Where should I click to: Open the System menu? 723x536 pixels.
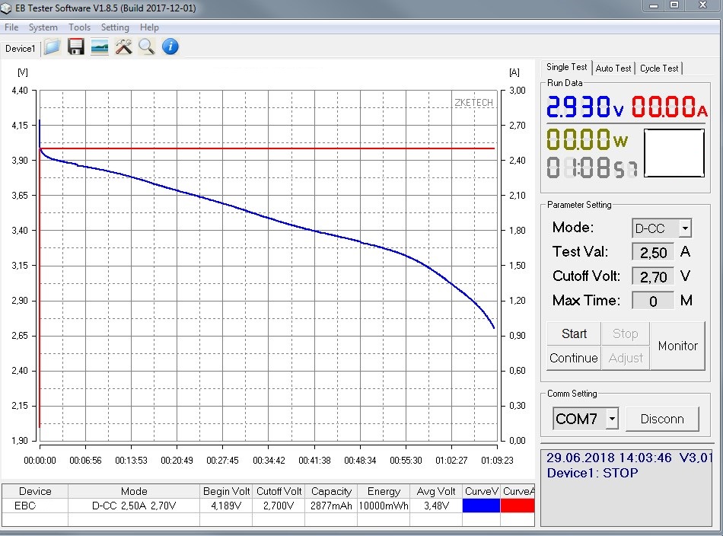pos(43,27)
